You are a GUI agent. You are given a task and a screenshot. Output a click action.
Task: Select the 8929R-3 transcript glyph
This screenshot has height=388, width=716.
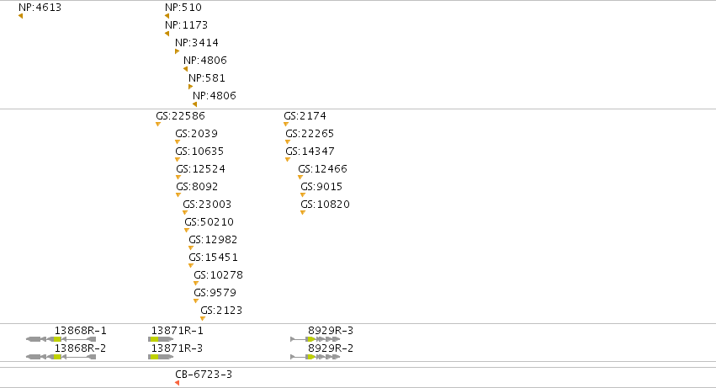316,339
